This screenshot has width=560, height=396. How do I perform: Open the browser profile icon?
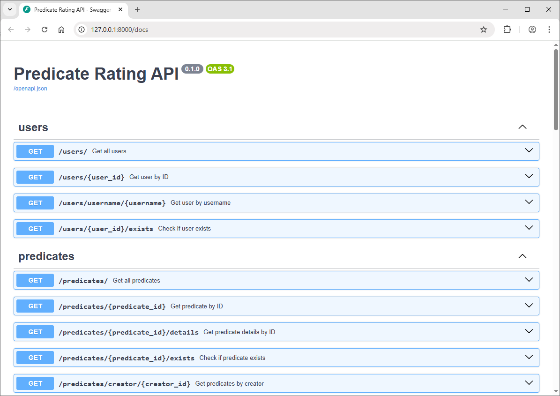click(x=532, y=30)
